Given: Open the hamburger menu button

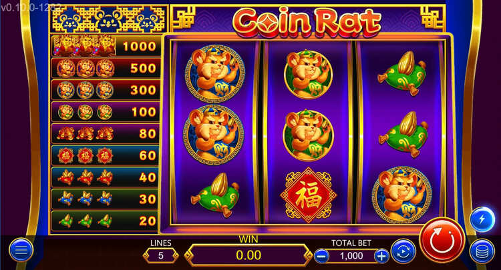Looking at the screenshot, I should point(21,250).
